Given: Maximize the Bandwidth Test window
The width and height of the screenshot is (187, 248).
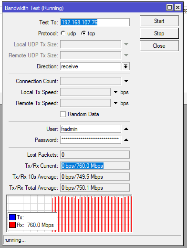Looking at the screenshot, I should 169,8.
